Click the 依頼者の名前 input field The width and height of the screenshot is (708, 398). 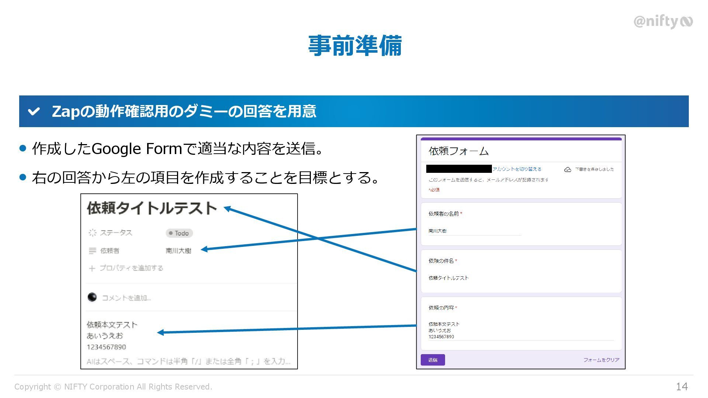click(474, 231)
